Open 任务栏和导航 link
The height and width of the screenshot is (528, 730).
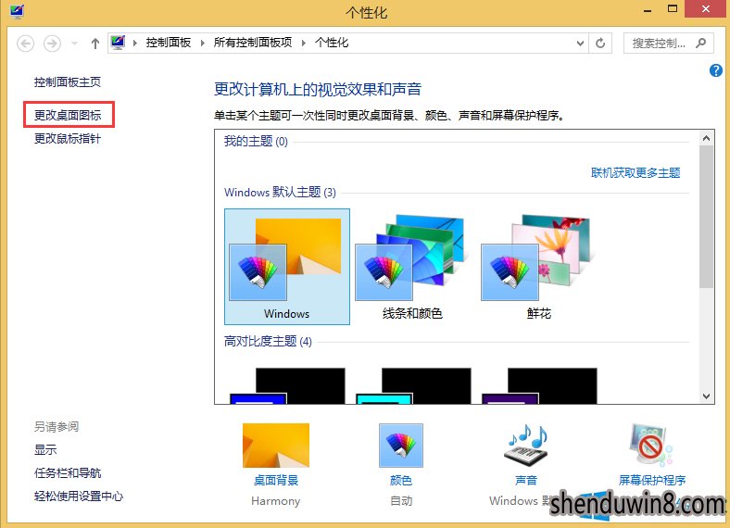point(68,473)
